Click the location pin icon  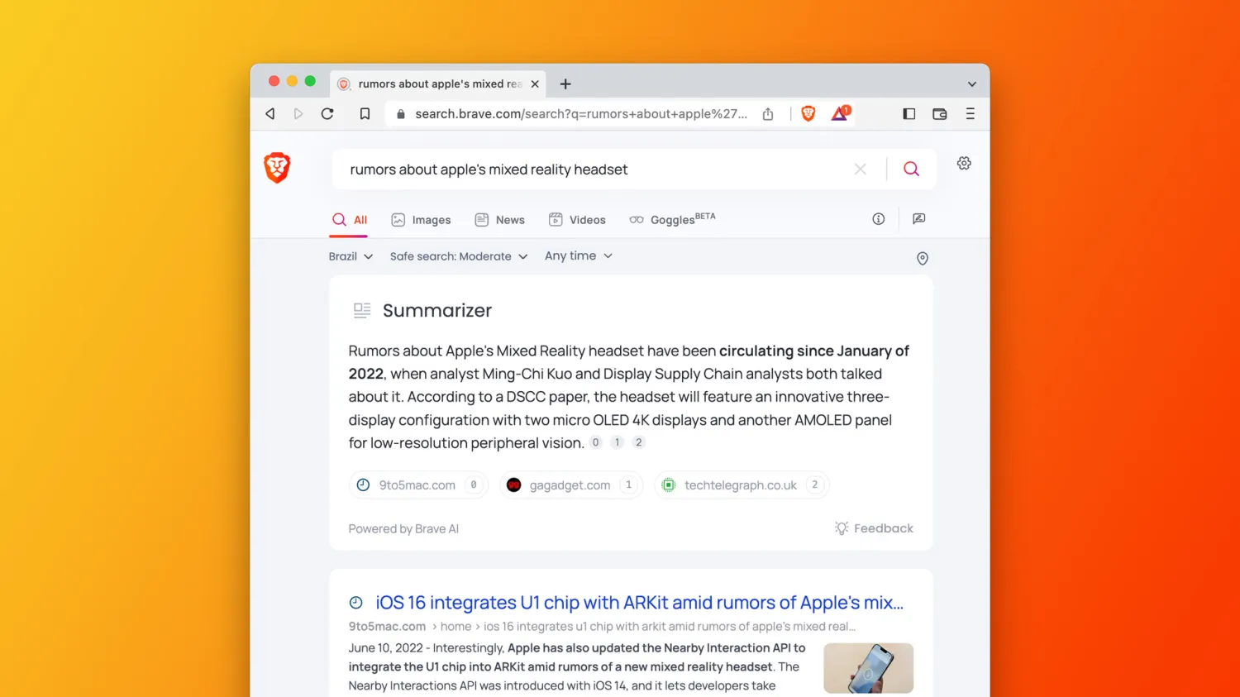coord(923,259)
